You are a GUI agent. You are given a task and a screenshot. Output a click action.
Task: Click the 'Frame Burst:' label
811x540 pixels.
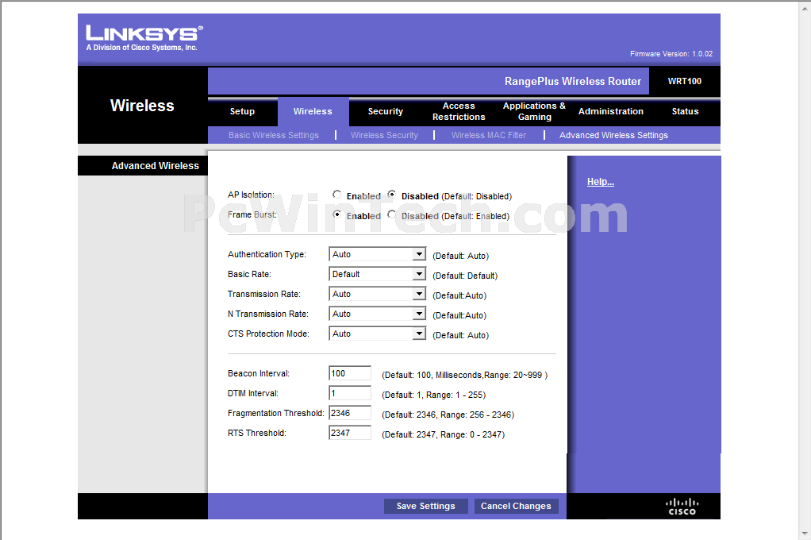point(252,214)
